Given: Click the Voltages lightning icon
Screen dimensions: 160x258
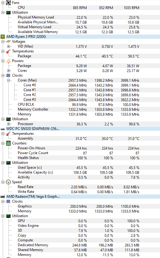Looking at the screenshot, I should [x=8, y=41].
